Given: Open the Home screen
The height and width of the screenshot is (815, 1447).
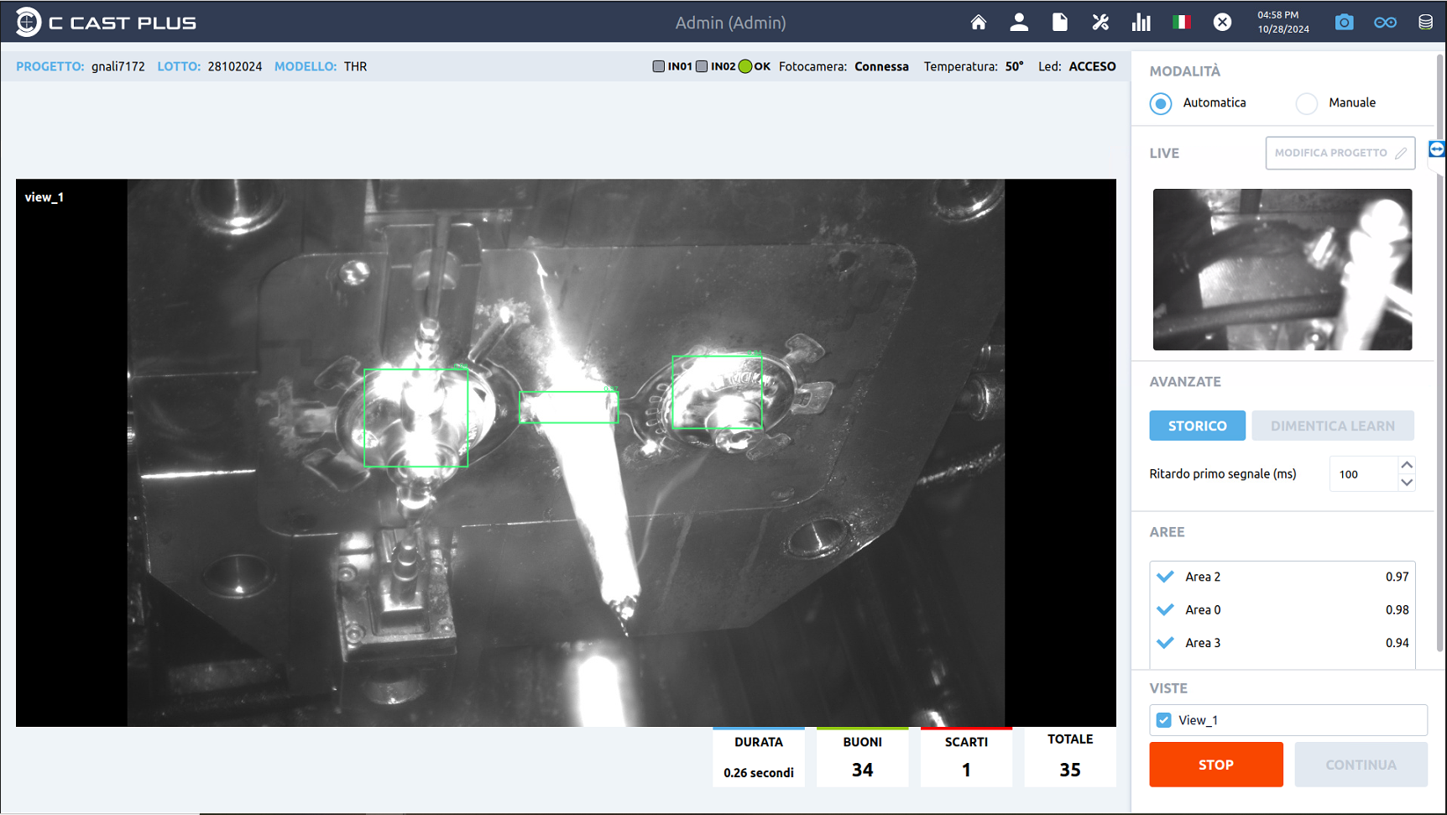Looking at the screenshot, I should pyautogui.click(x=978, y=22).
